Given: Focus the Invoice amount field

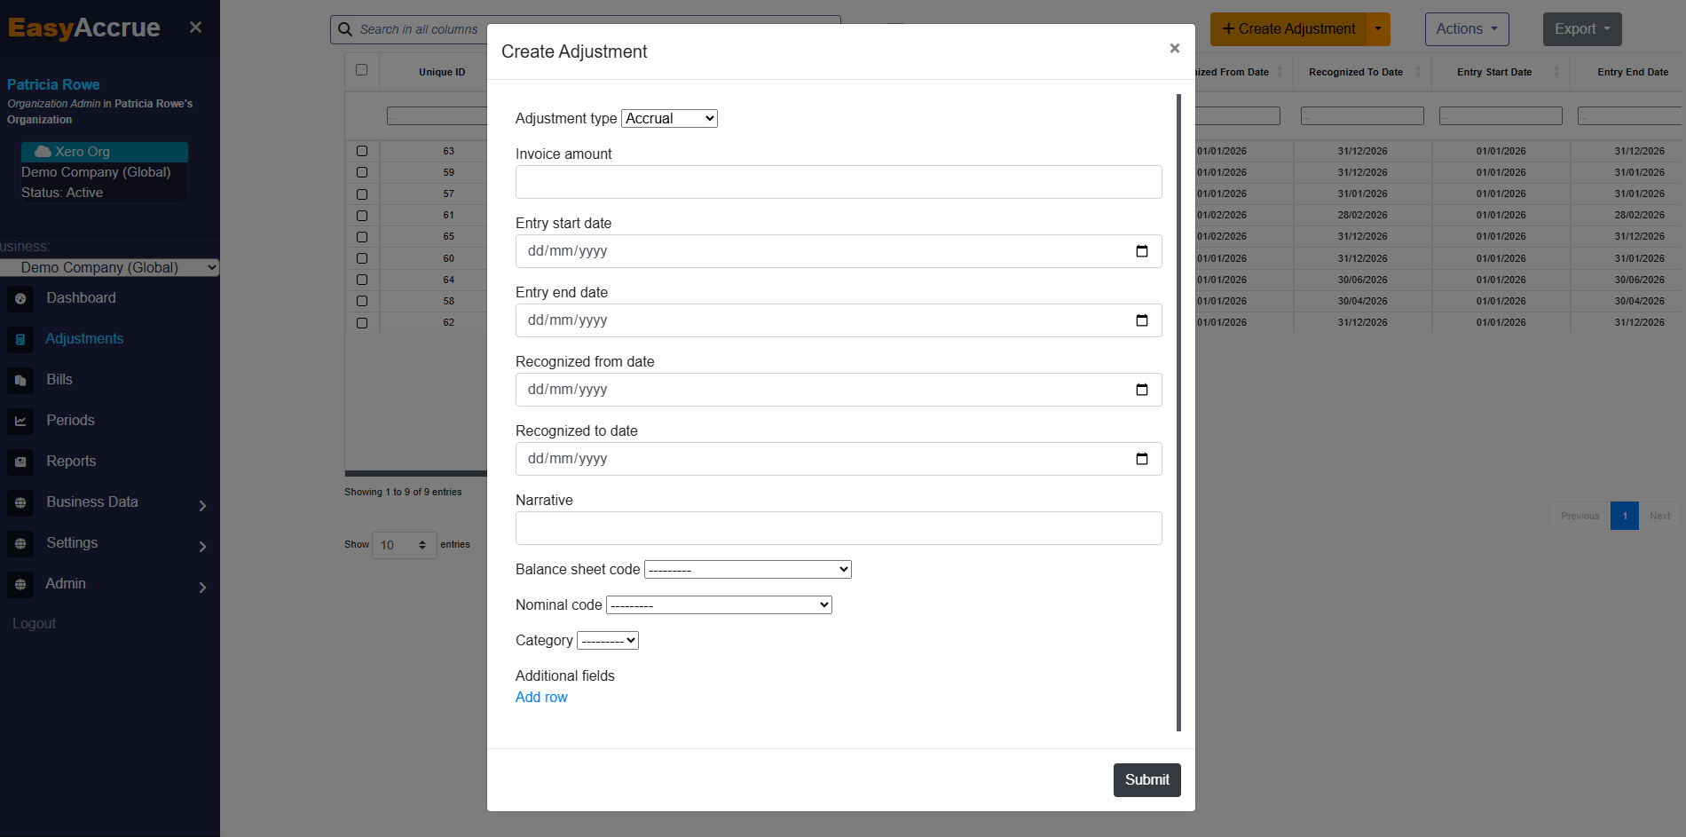Looking at the screenshot, I should point(839,182).
